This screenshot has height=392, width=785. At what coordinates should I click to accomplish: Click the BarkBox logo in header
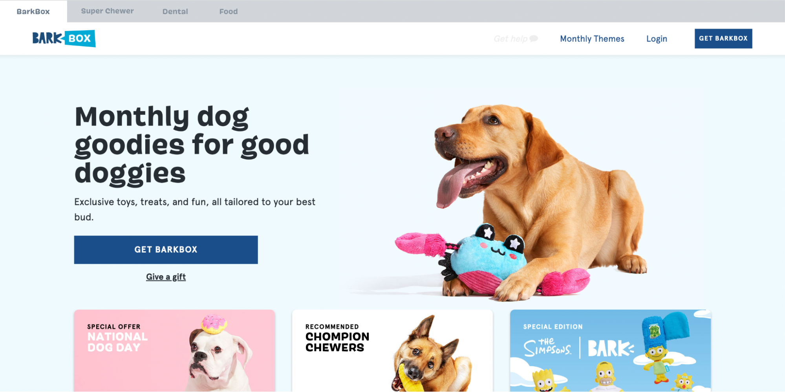[64, 38]
